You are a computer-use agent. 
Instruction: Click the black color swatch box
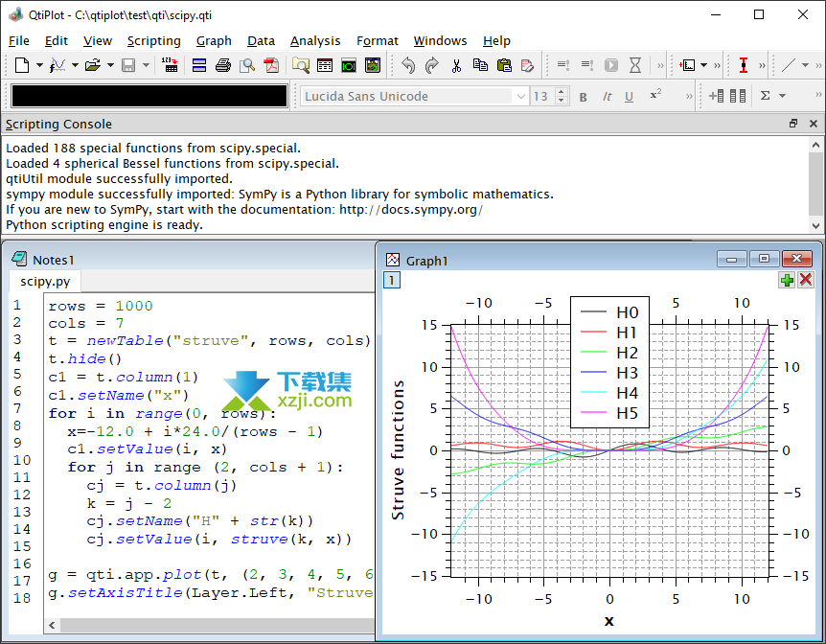pos(149,96)
